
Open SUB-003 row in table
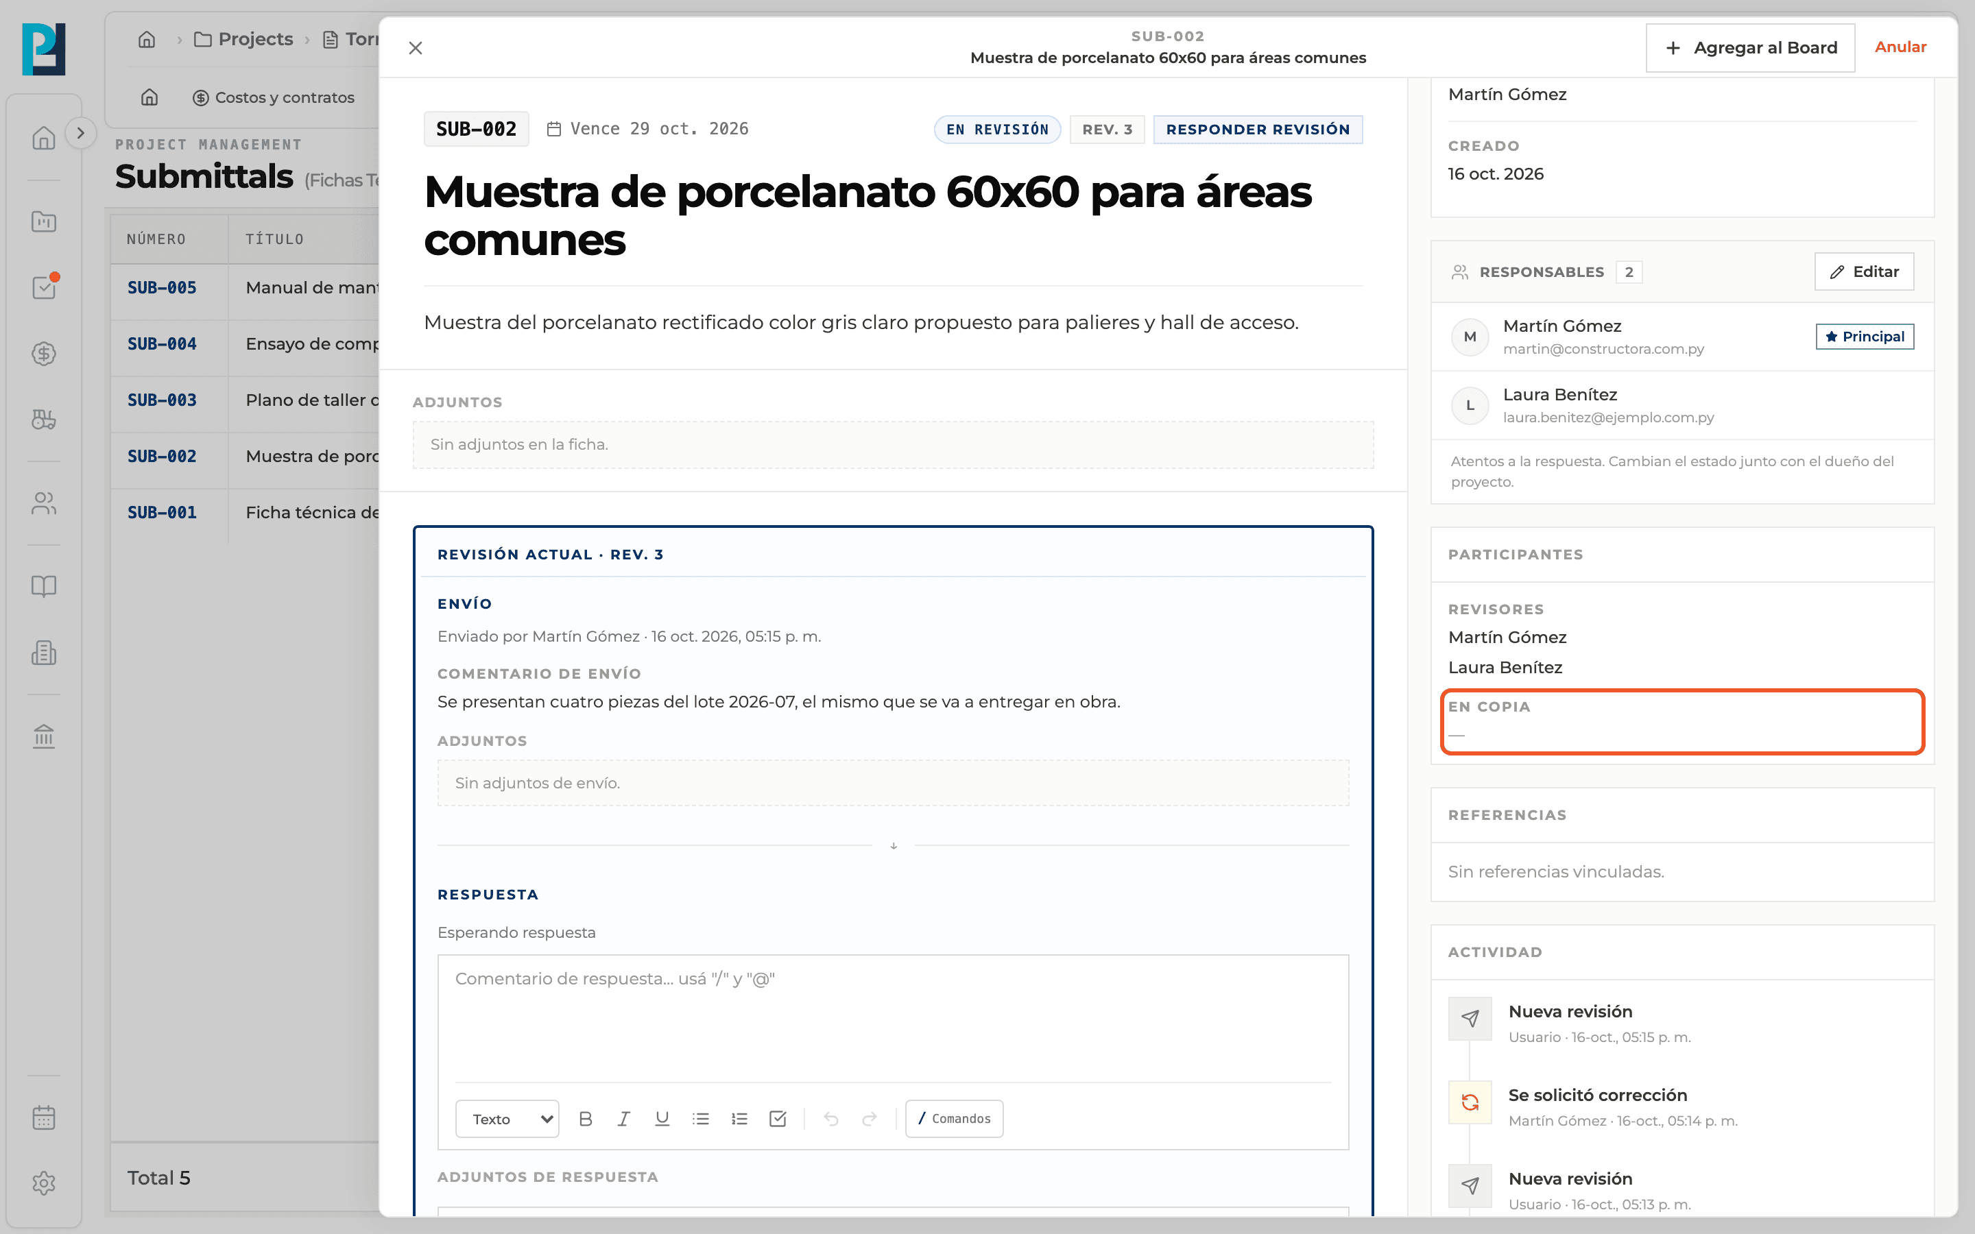click(x=245, y=400)
